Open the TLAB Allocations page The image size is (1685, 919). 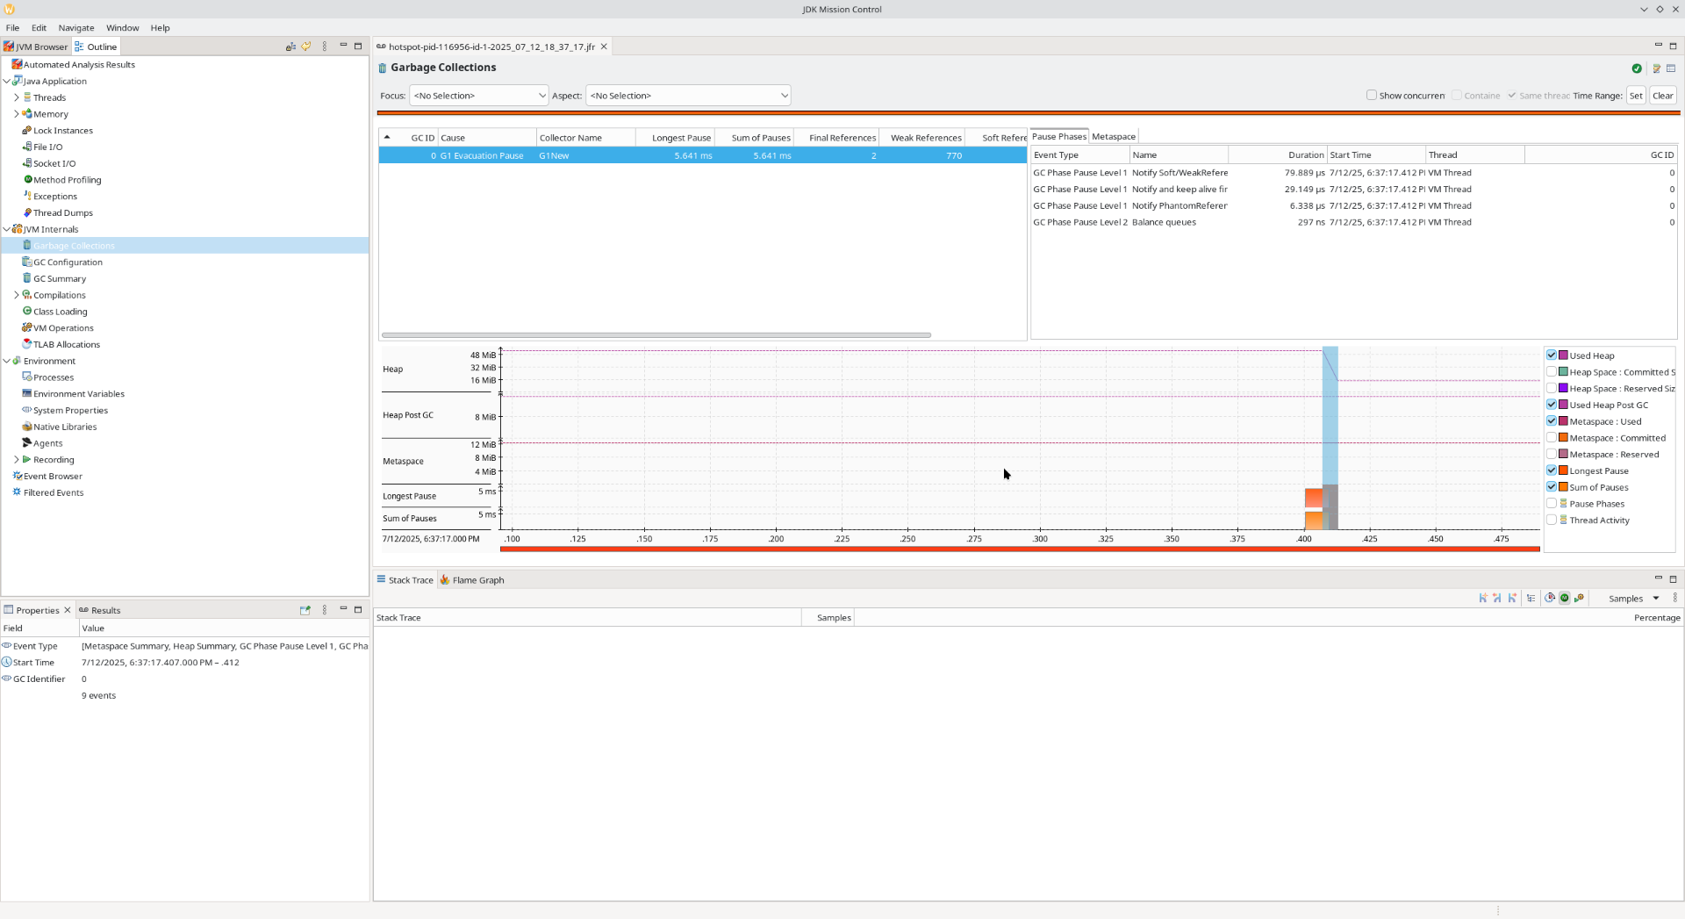pyautogui.click(x=66, y=344)
